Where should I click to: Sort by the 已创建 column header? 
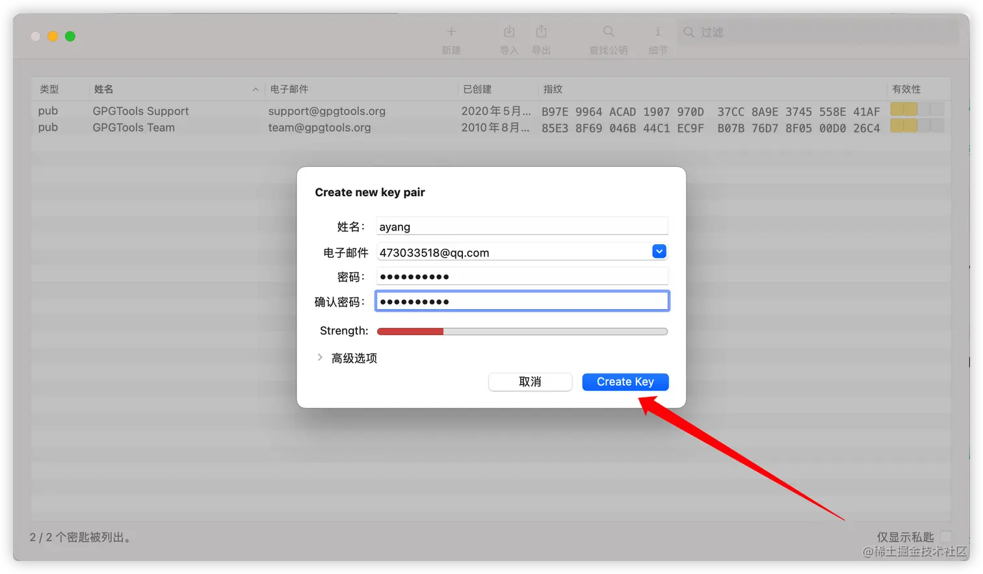click(x=477, y=89)
